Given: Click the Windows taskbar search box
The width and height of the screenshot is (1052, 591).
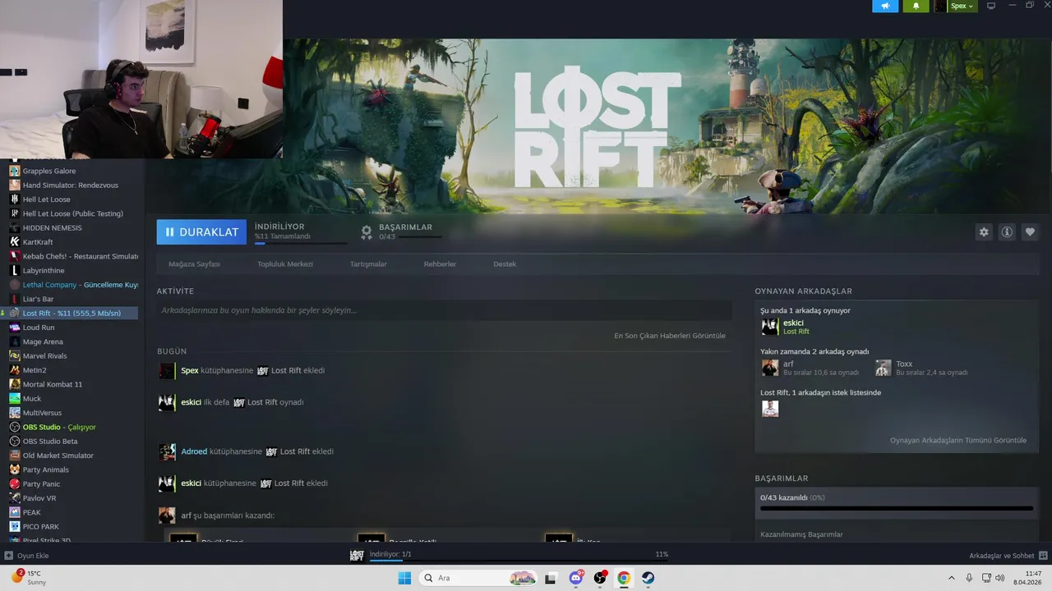Looking at the screenshot, I should coord(478,578).
